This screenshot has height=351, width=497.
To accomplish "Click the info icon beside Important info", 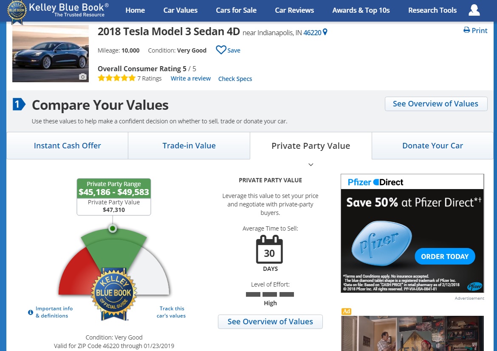I will point(31,312).
